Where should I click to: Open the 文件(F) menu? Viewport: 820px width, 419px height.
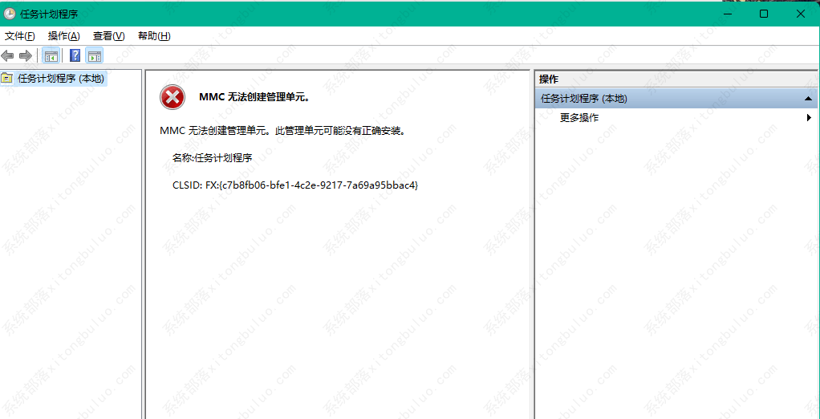tap(20, 36)
